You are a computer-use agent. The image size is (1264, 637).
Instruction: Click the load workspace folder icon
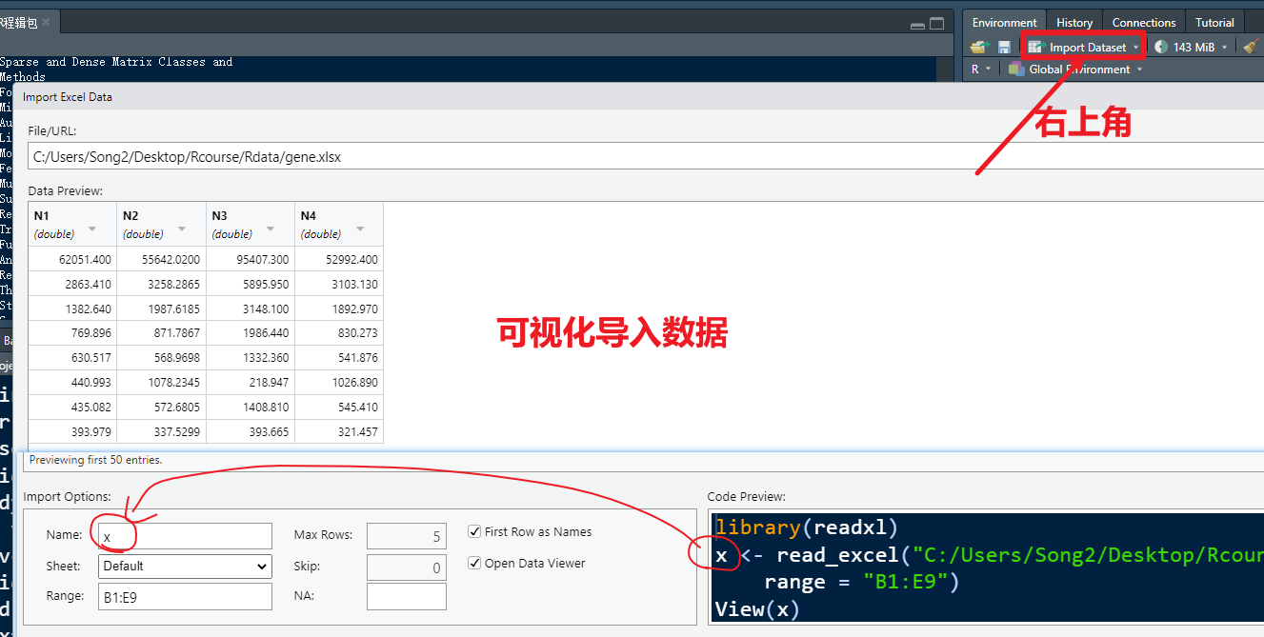coord(979,47)
